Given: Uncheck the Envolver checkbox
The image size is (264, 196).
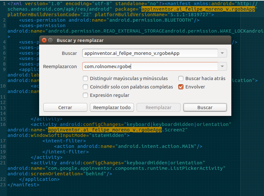Looking at the screenshot, I should pyautogui.click(x=181, y=87).
